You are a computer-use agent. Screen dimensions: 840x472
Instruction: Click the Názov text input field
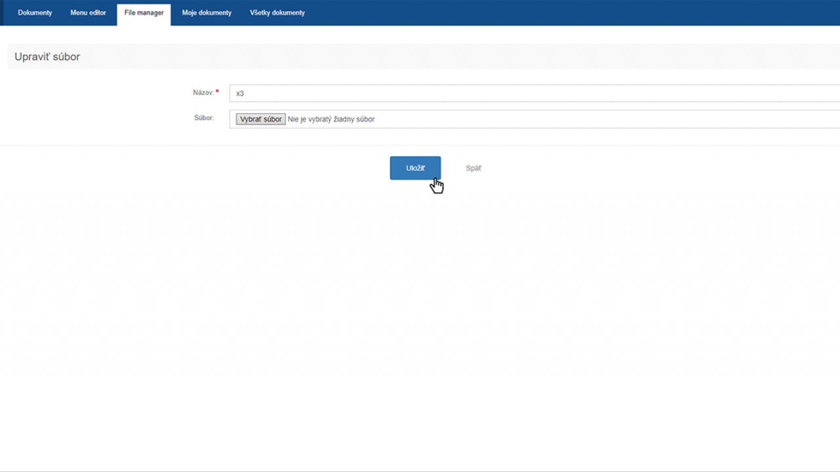click(x=525, y=93)
